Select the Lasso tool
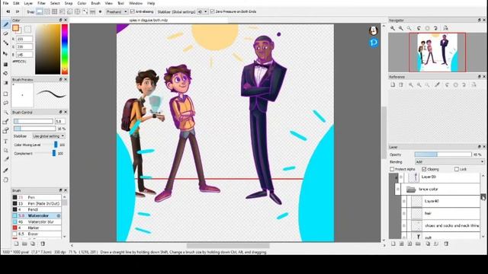This screenshot has height=274, width=488. (x=5, y=103)
